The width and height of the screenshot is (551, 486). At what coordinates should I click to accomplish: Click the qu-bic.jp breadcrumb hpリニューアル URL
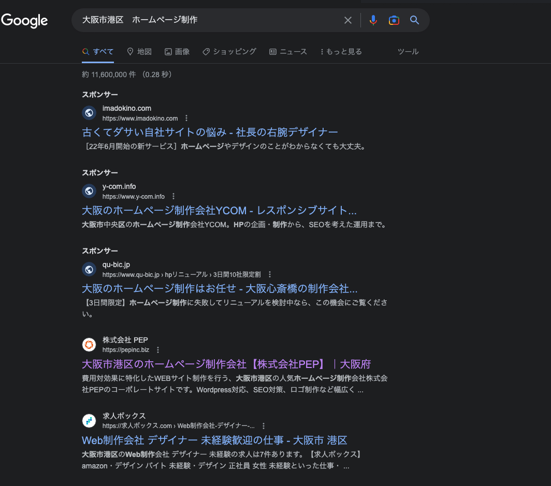182,275
